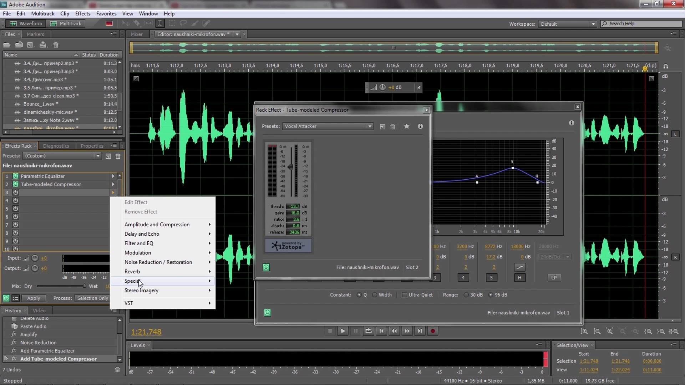The image size is (685, 385).
Task: Delete compressor preset trash icon
Action: point(393,127)
